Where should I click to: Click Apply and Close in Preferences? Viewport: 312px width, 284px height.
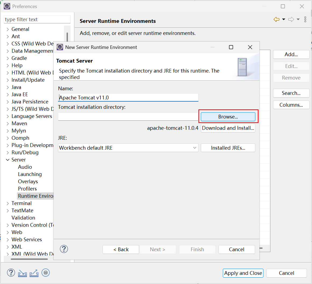pos(243,273)
